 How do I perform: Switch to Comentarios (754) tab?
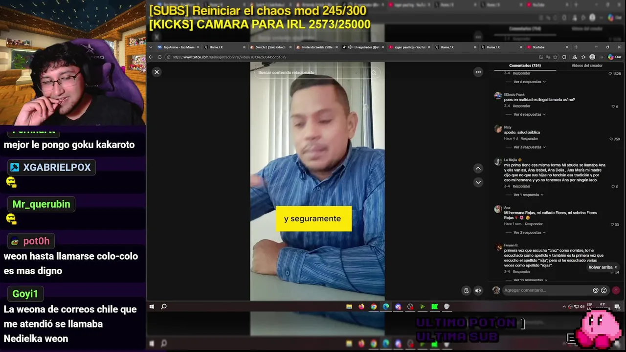coord(525,66)
